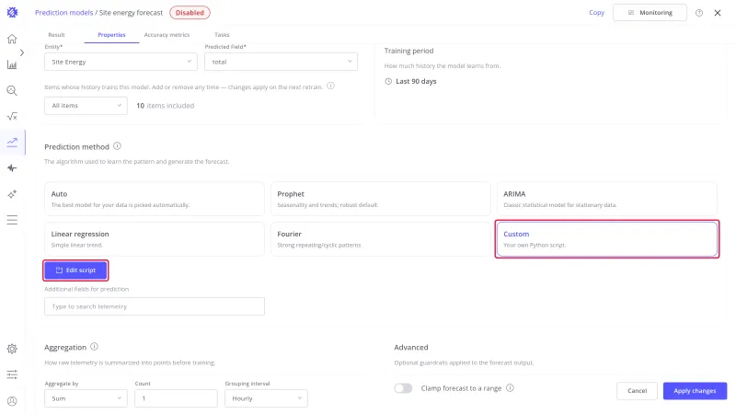Open the search explorer magnifier icon
736x414 pixels.
(x=12, y=90)
